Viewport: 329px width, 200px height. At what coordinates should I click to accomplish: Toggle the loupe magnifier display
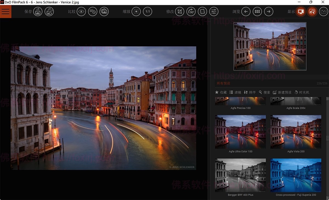coord(312,11)
